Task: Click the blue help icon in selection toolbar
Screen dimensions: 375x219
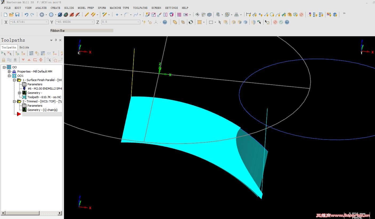Action: click(x=287, y=22)
